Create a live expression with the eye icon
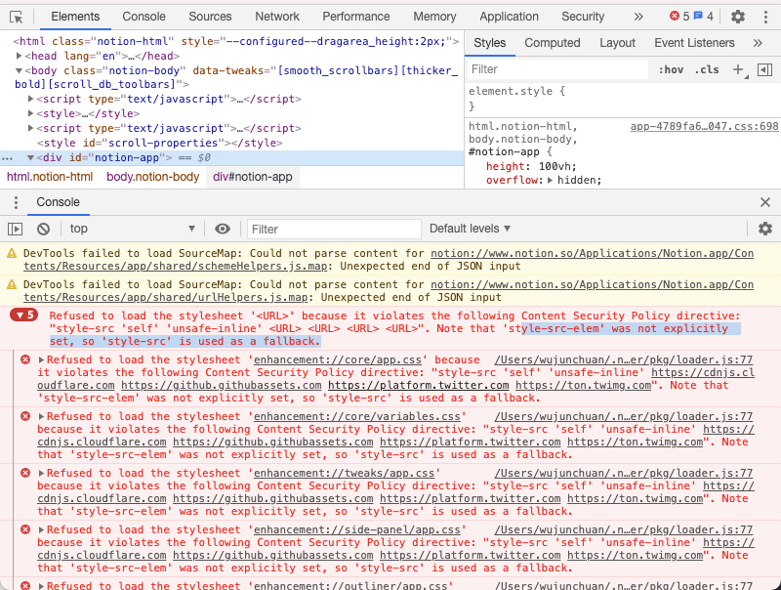This screenshot has height=590, width=781. [x=224, y=229]
